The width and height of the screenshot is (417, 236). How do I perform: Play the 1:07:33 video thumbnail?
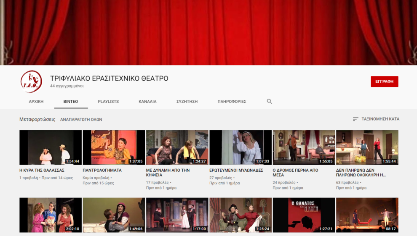(x=241, y=147)
